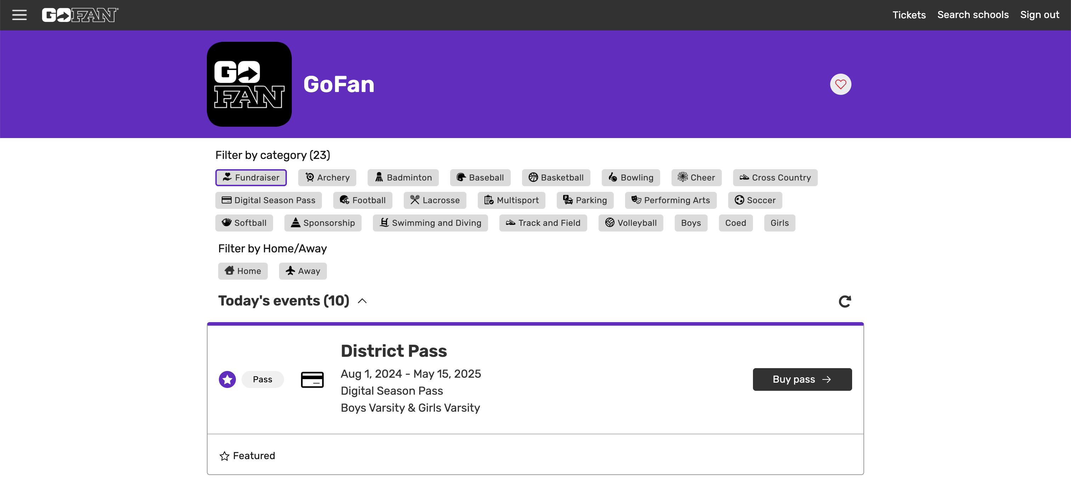This screenshot has height=480, width=1071.
Task: Click the heart favorite icon on the banner
Action: 840,84
